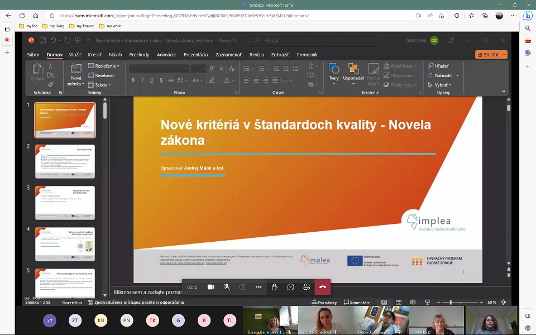Open the Vložiť ribbon tab

click(x=75, y=55)
